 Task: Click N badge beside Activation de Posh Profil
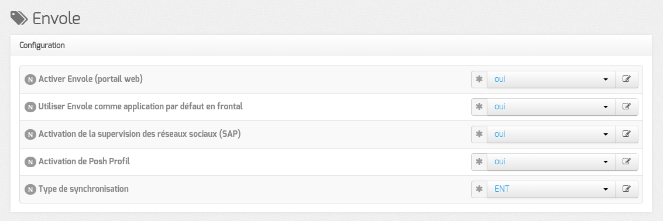pyautogui.click(x=30, y=163)
